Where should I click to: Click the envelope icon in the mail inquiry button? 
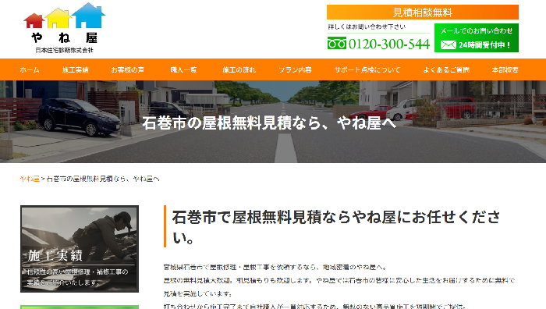(448, 45)
